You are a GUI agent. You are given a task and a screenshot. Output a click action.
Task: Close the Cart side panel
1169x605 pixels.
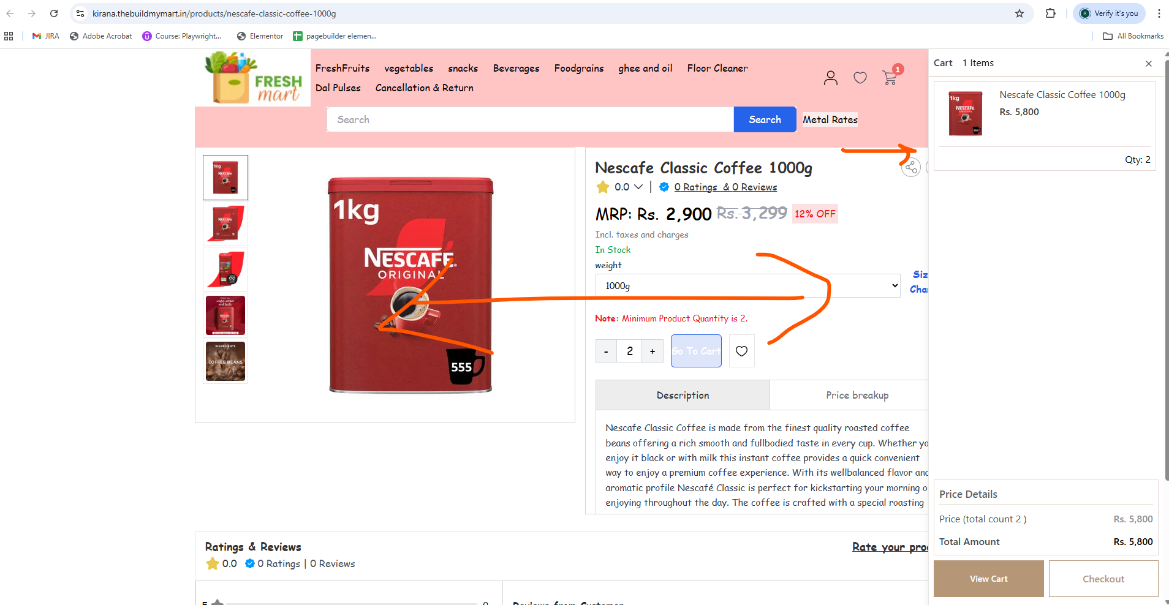click(x=1149, y=63)
